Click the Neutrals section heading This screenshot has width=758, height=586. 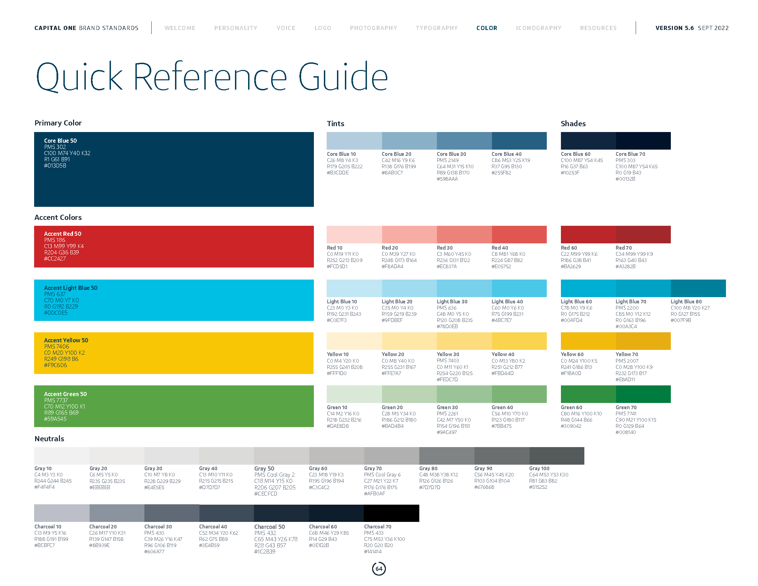[49, 439]
